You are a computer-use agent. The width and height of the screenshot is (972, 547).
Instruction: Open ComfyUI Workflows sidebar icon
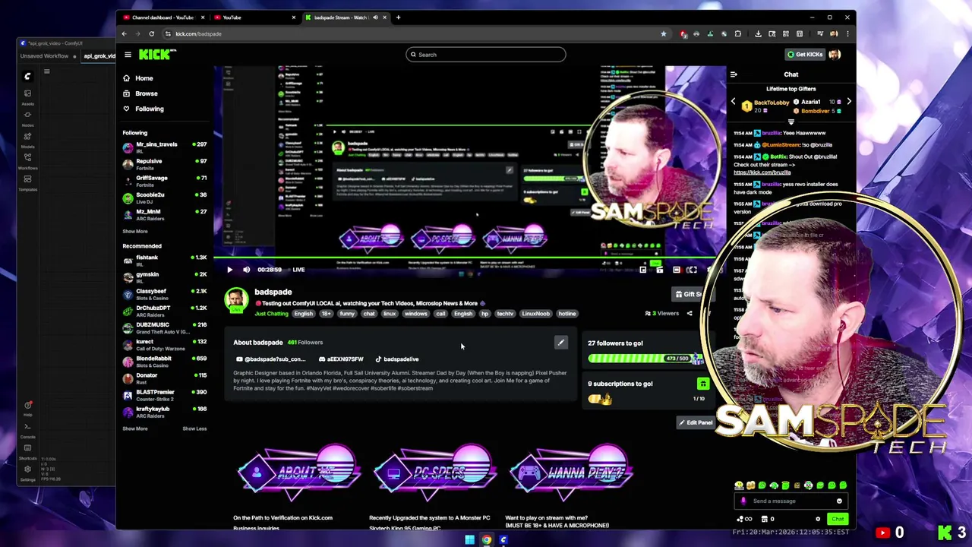[27, 161]
